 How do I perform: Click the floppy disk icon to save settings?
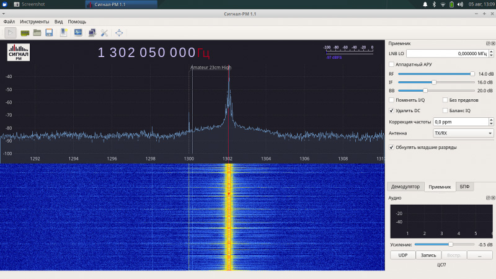[48, 32]
